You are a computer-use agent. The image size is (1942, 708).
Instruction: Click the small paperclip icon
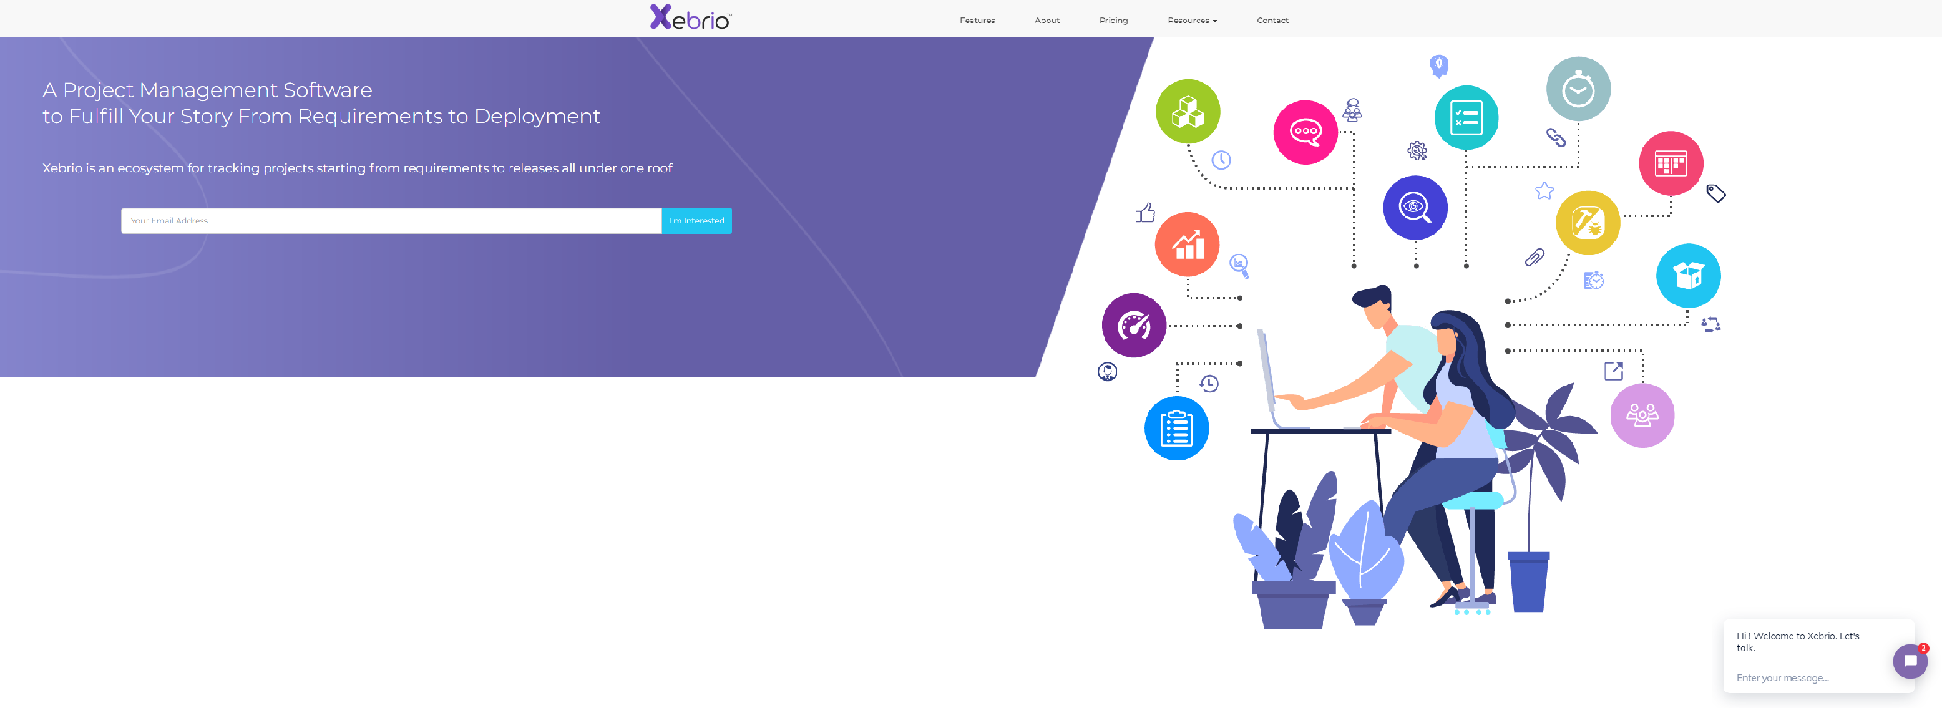(1535, 258)
